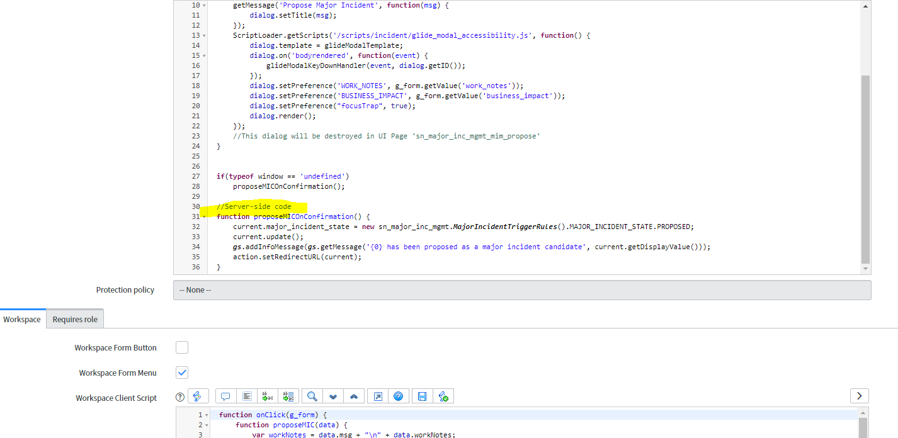Open the search magnifier in script toolbar
The height and width of the screenshot is (438, 898).
coord(312,396)
